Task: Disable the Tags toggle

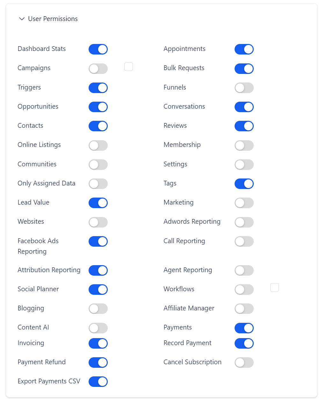Action: (244, 184)
